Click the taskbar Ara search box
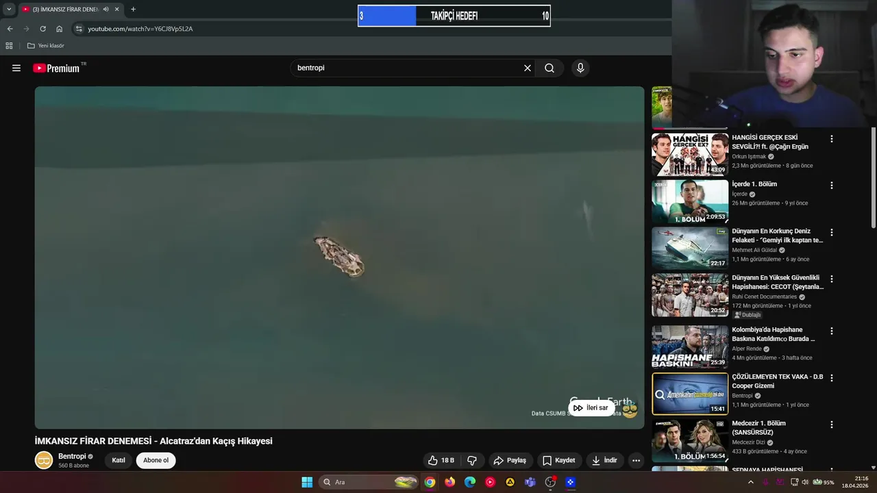 pyautogui.click(x=369, y=482)
